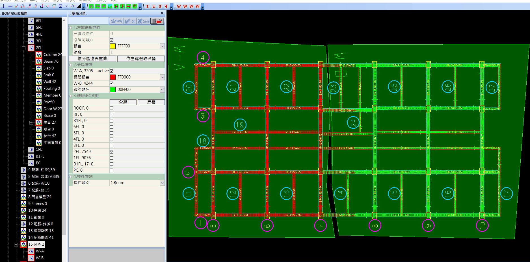Click the red number 4 toolbar button
This screenshot has height=262, width=530.
pos(166,6)
